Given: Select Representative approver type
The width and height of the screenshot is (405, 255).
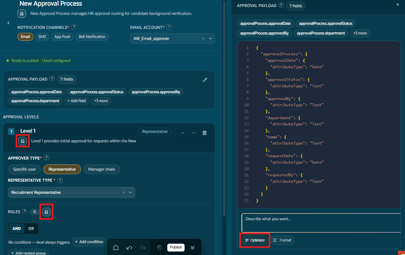Looking at the screenshot, I should click(x=62, y=169).
